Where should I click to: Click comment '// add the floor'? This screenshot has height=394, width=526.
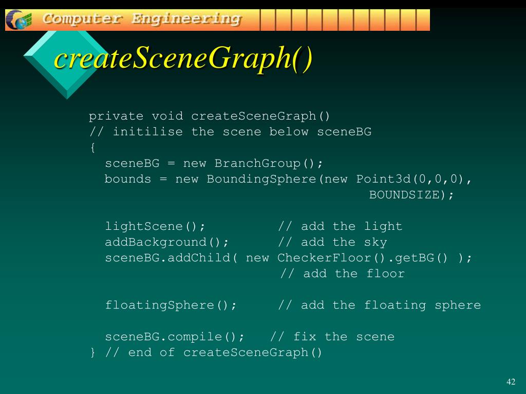click(x=342, y=274)
